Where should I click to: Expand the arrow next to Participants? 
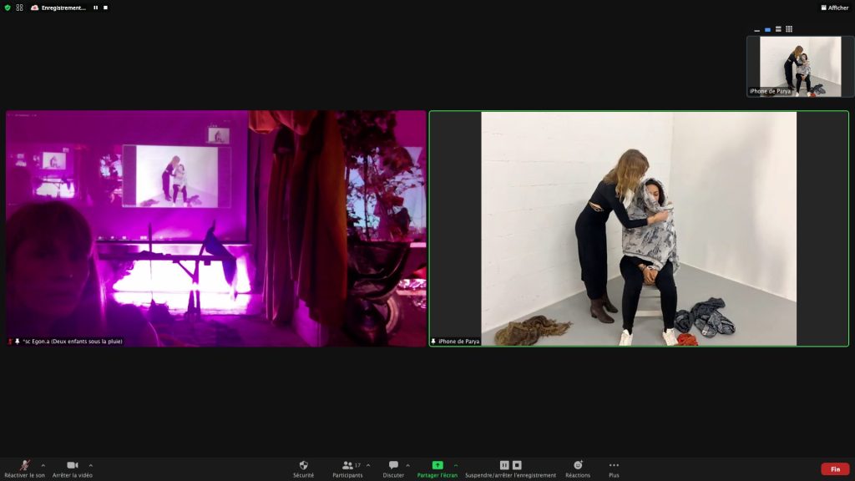368,465
